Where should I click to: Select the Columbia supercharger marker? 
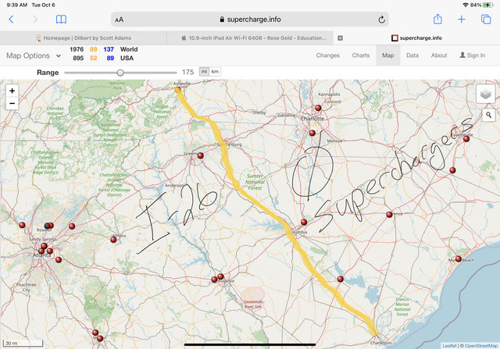click(304, 223)
